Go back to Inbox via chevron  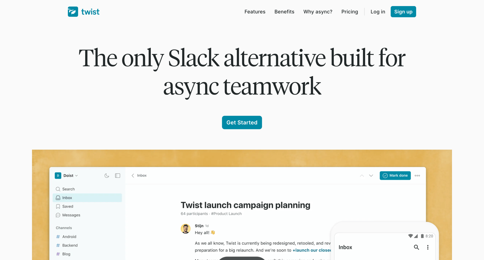tap(133, 176)
